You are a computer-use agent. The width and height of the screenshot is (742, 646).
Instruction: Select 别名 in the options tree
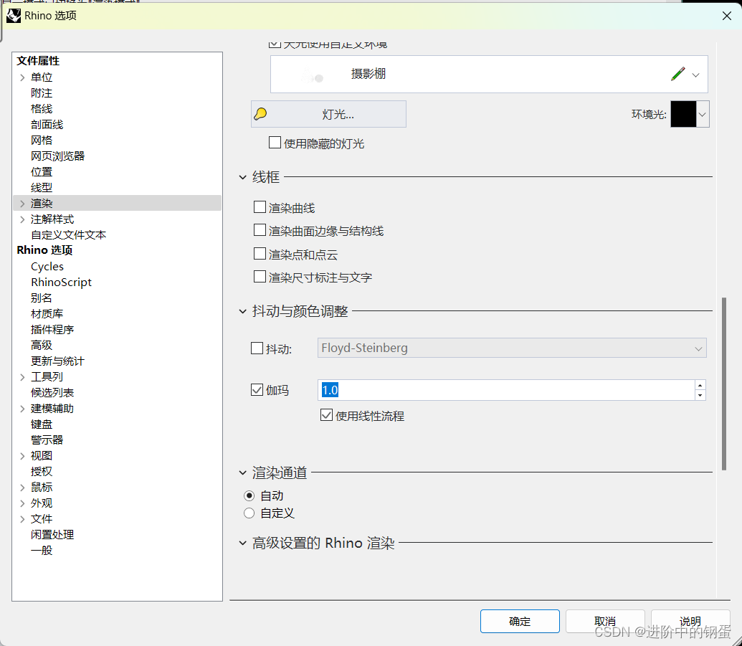(42, 298)
